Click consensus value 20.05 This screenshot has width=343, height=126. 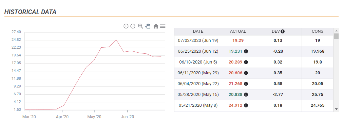point(318,84)
